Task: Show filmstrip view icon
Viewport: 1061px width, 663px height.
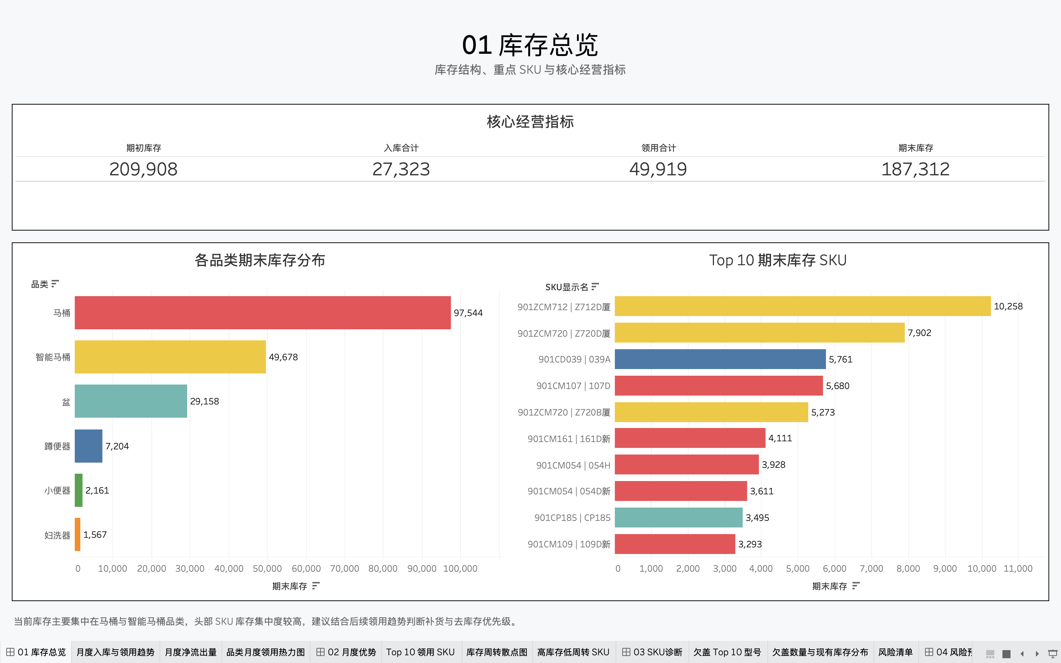Action: point(990,653)
